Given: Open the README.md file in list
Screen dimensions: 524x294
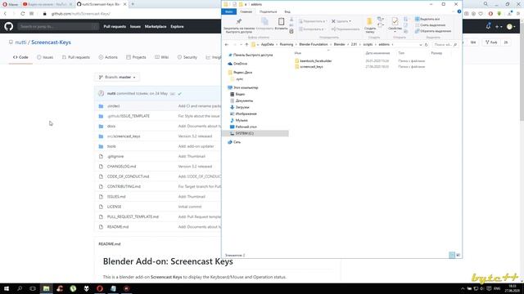Looking at the screenshot, I should click(118, 227).
